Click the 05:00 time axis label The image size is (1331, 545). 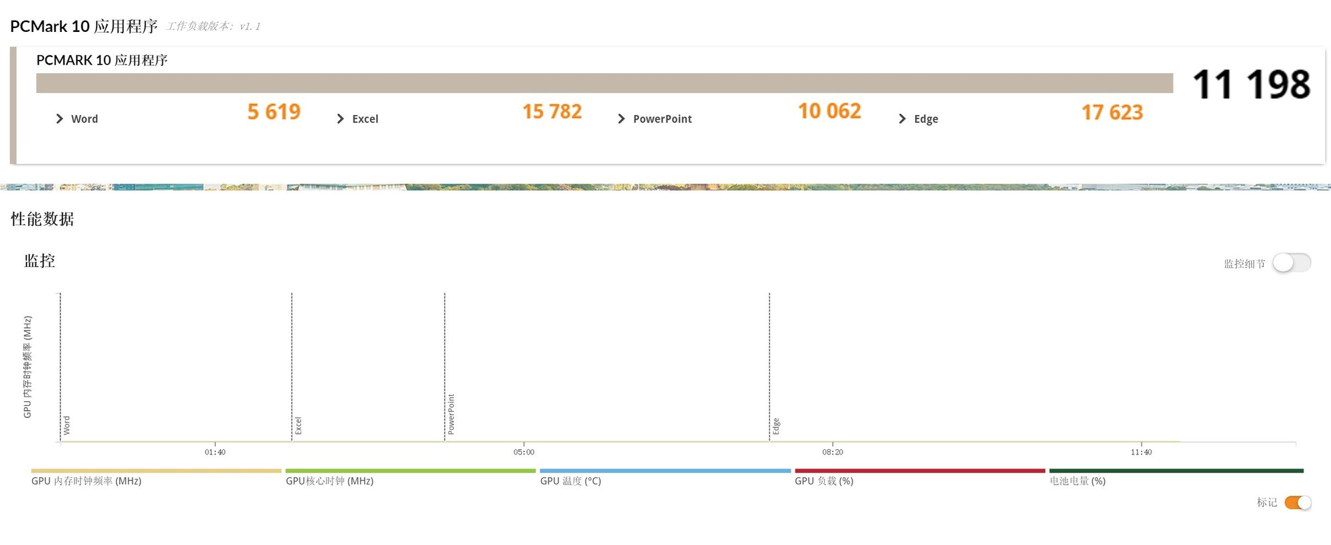[524, 453]
